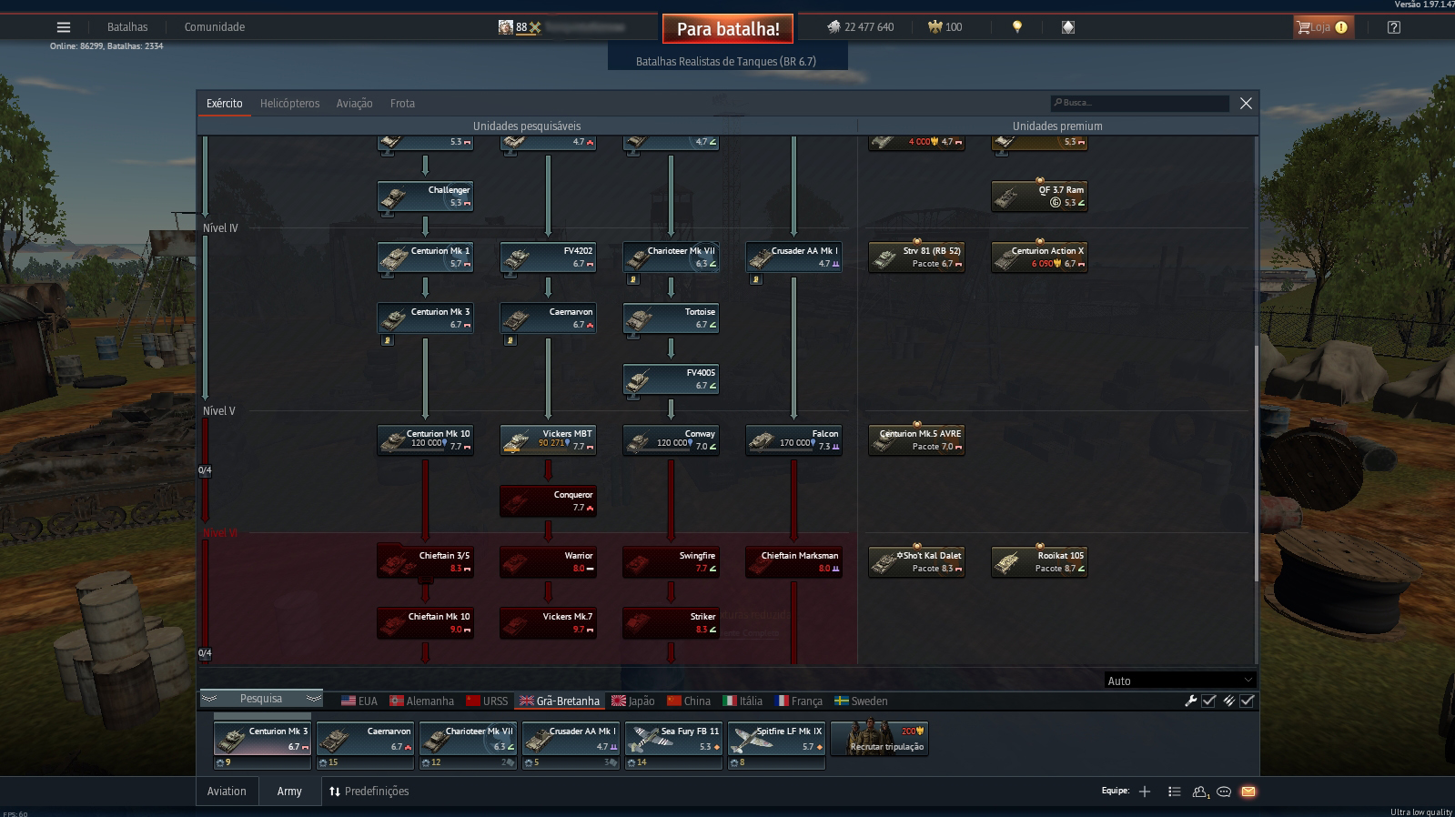1455x817 pixels.
Task: Open the Loja shop button
Action: pos(1323,27)
